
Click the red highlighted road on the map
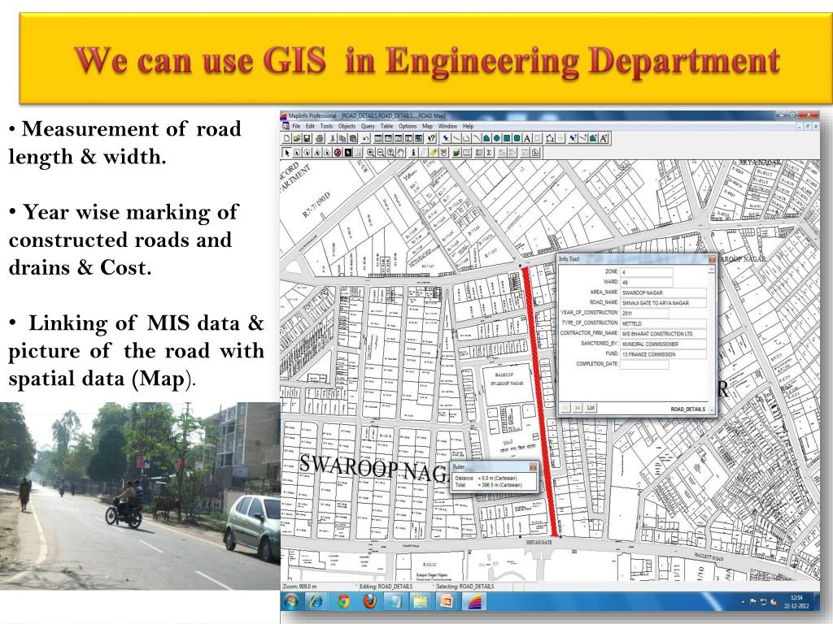540,403
